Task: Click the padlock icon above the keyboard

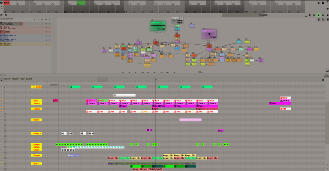Action: (323, 3)
